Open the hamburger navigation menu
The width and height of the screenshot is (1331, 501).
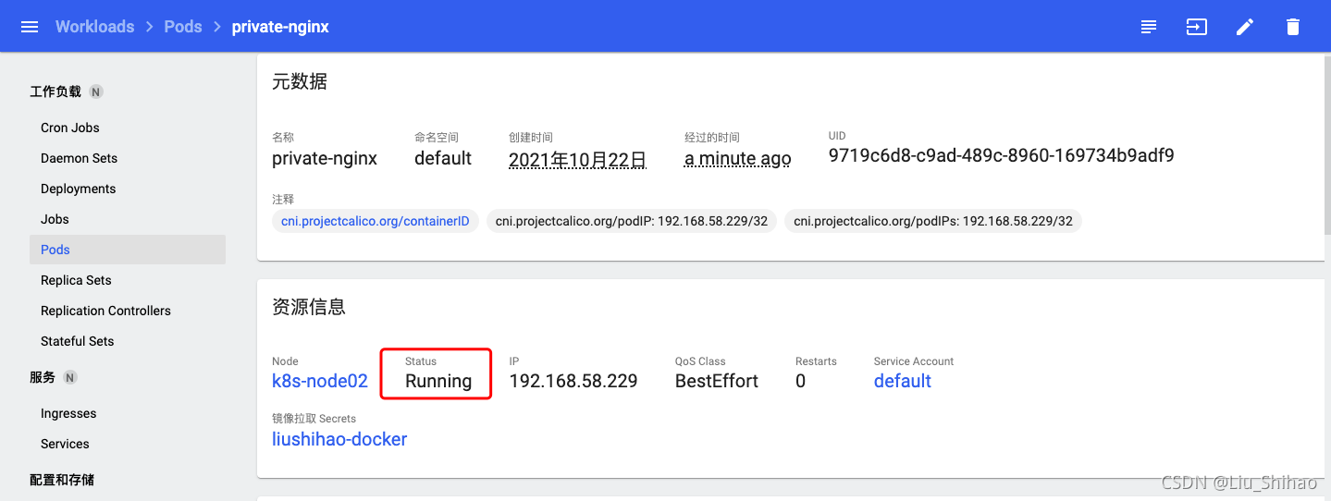[30, 27]
